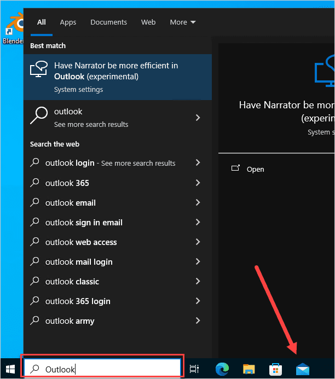Click Open in the preview pane

(x=255, y=169)
